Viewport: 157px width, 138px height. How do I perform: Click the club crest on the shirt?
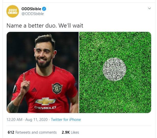[57, 88]
